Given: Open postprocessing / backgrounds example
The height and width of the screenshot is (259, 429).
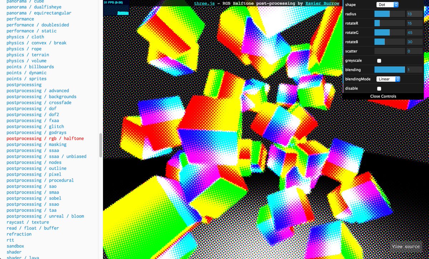Looking at the screenshot, I should pos(41,96).
